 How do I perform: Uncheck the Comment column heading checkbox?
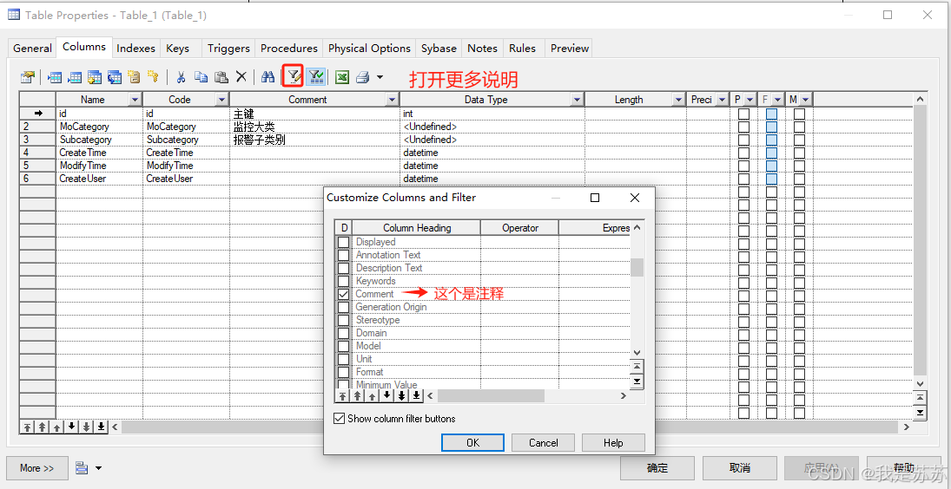(x=343, y=294)
